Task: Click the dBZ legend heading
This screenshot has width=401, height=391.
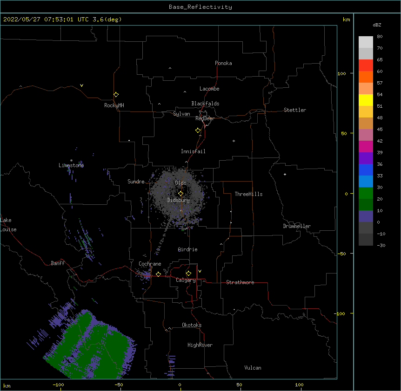Action: point(377,25)
